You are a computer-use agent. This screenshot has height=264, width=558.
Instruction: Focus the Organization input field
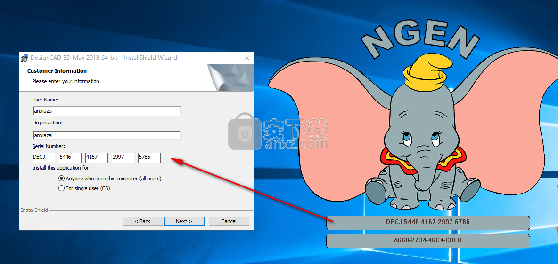(x=107, y=135)
